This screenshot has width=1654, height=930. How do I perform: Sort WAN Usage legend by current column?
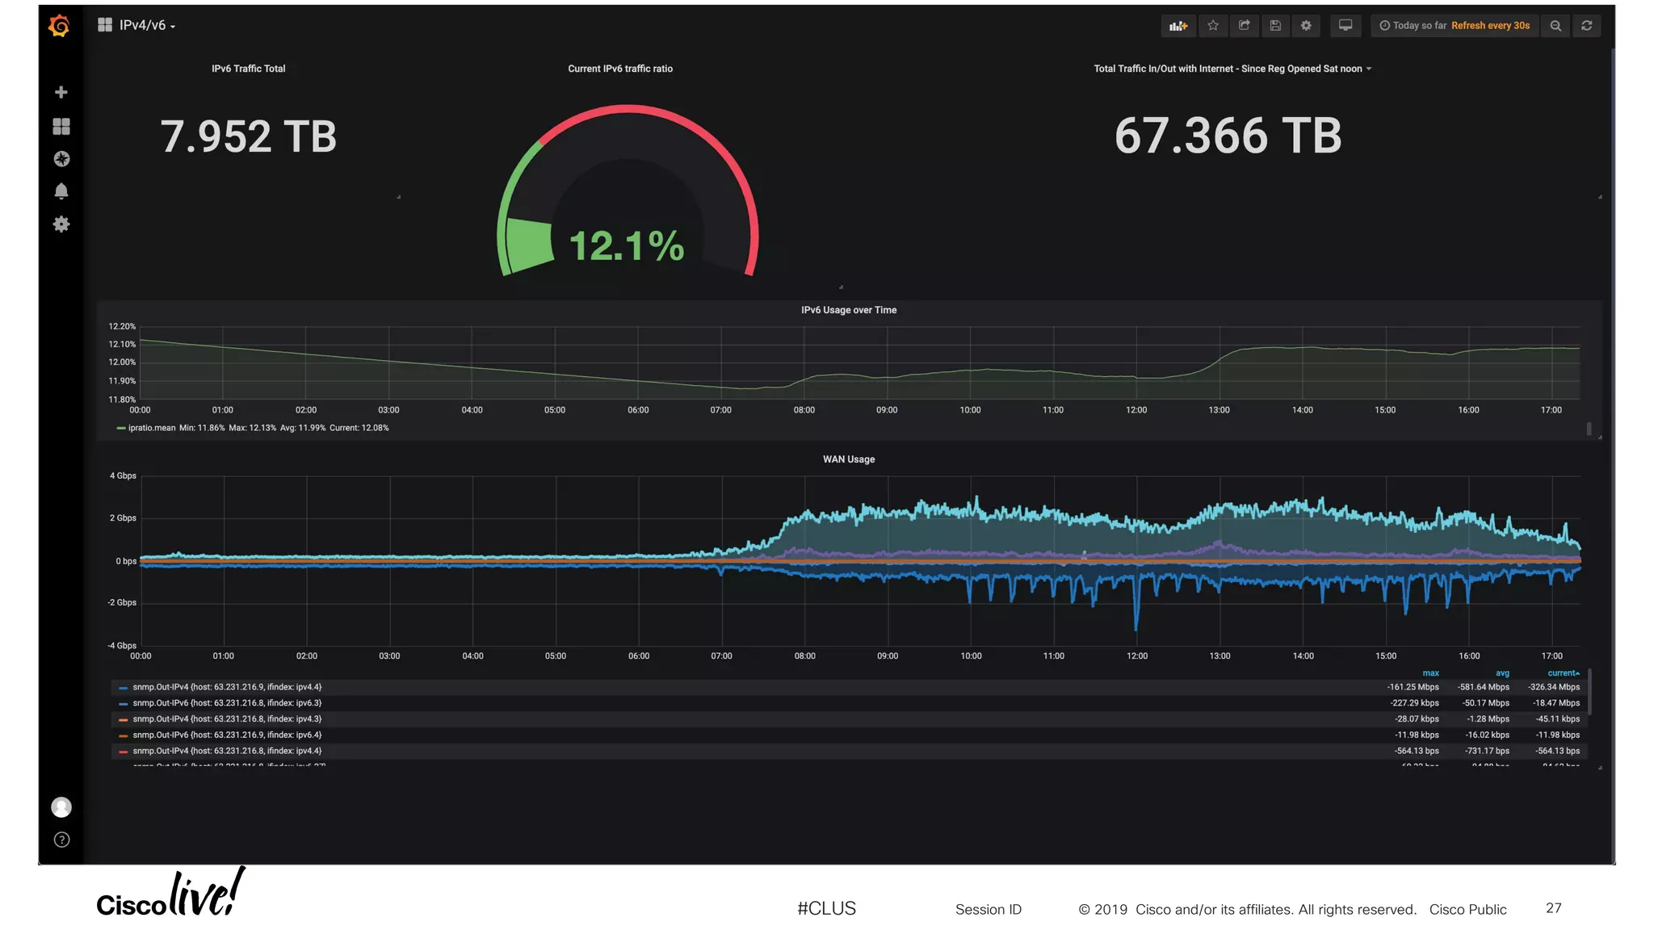(1564, 673)
